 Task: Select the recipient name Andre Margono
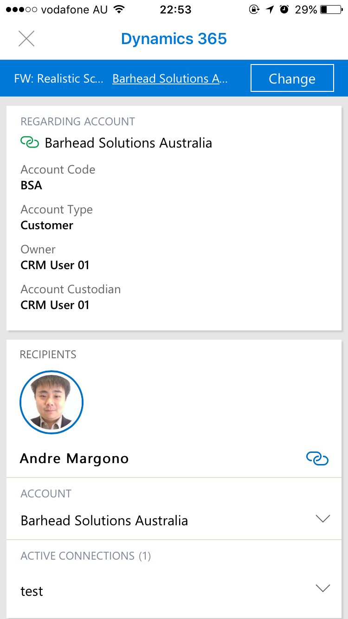74,458
